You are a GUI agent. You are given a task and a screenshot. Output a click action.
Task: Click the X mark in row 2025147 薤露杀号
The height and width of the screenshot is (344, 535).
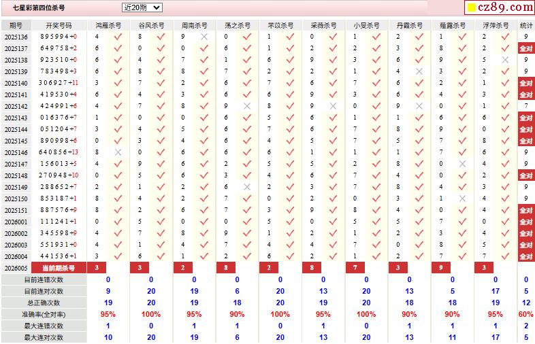(462, 164)
